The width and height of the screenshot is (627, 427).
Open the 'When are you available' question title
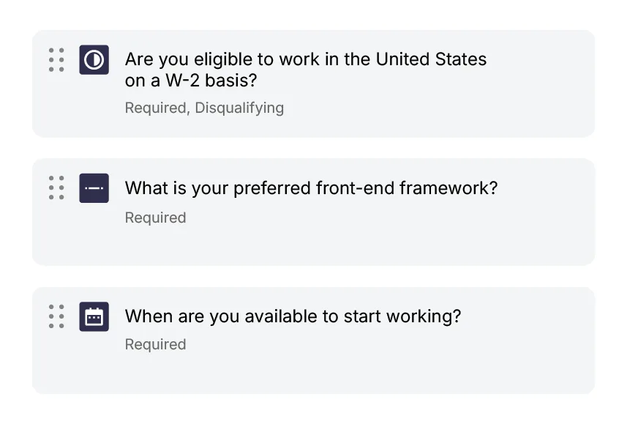click(x=293, y=316)
